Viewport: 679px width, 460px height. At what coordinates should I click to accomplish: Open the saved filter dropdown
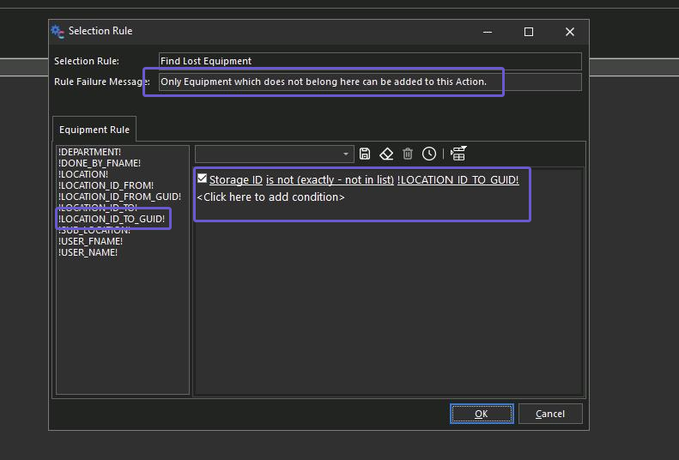(347, 154)
